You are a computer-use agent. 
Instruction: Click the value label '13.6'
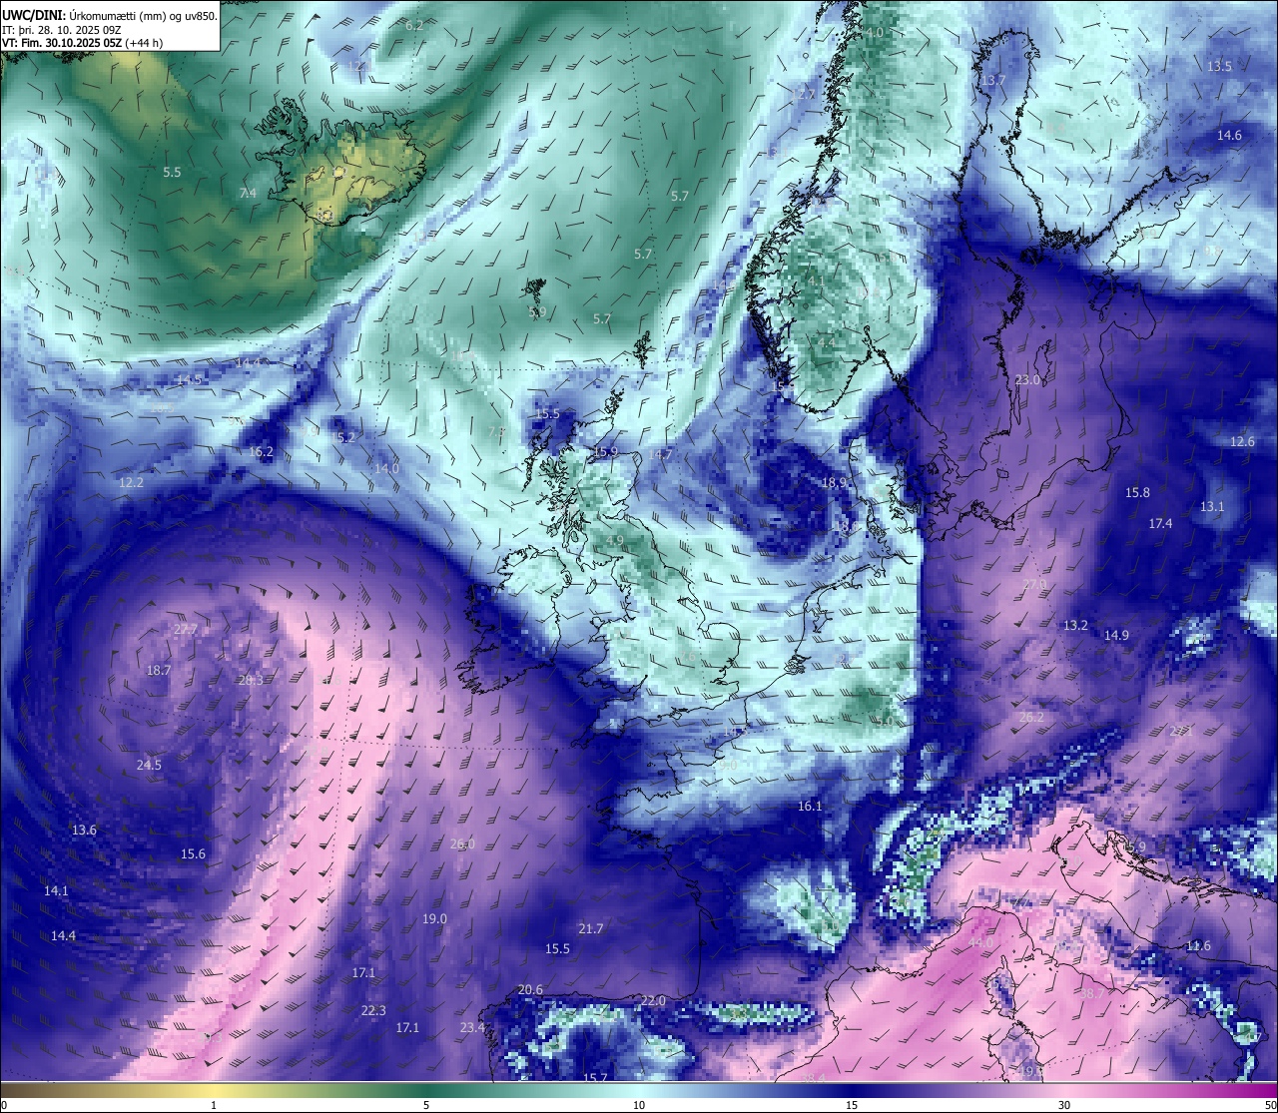click(84, 830)
